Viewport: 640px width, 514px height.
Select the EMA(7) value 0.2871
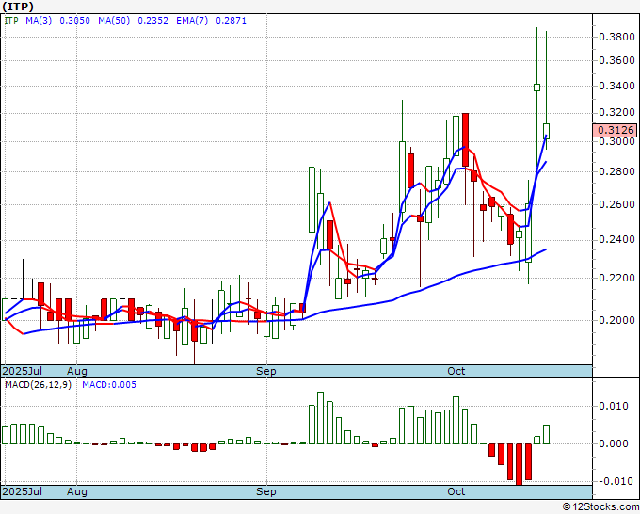[231, 21]
